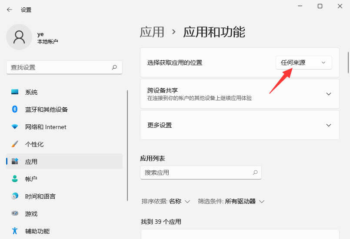Image resolution: width=350 pixels, height=239 pixels.
Task: Open the 任何来源 app source dropdown
Action: pyautogui.click(x=303, y=63)
